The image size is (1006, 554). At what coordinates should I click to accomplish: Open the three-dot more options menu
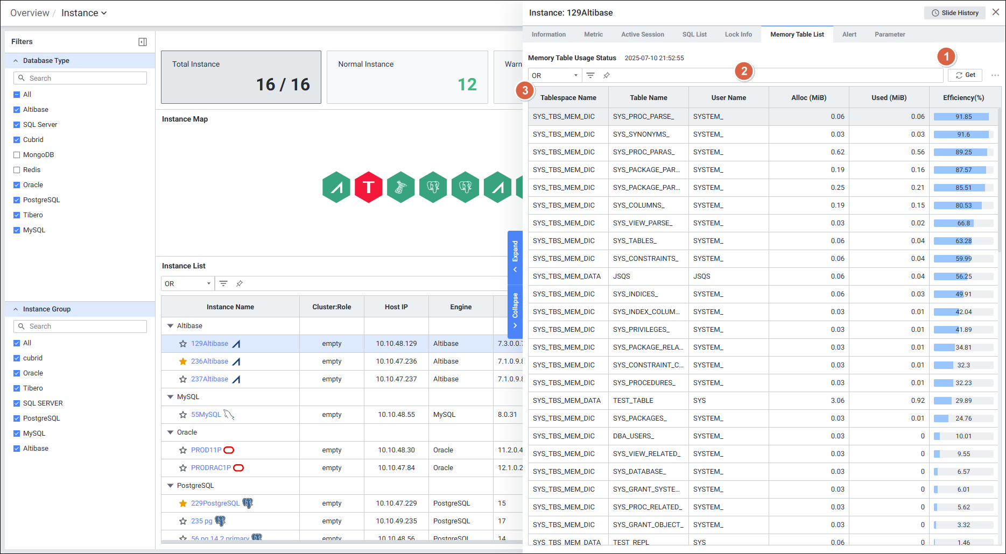tap(995, 75)
